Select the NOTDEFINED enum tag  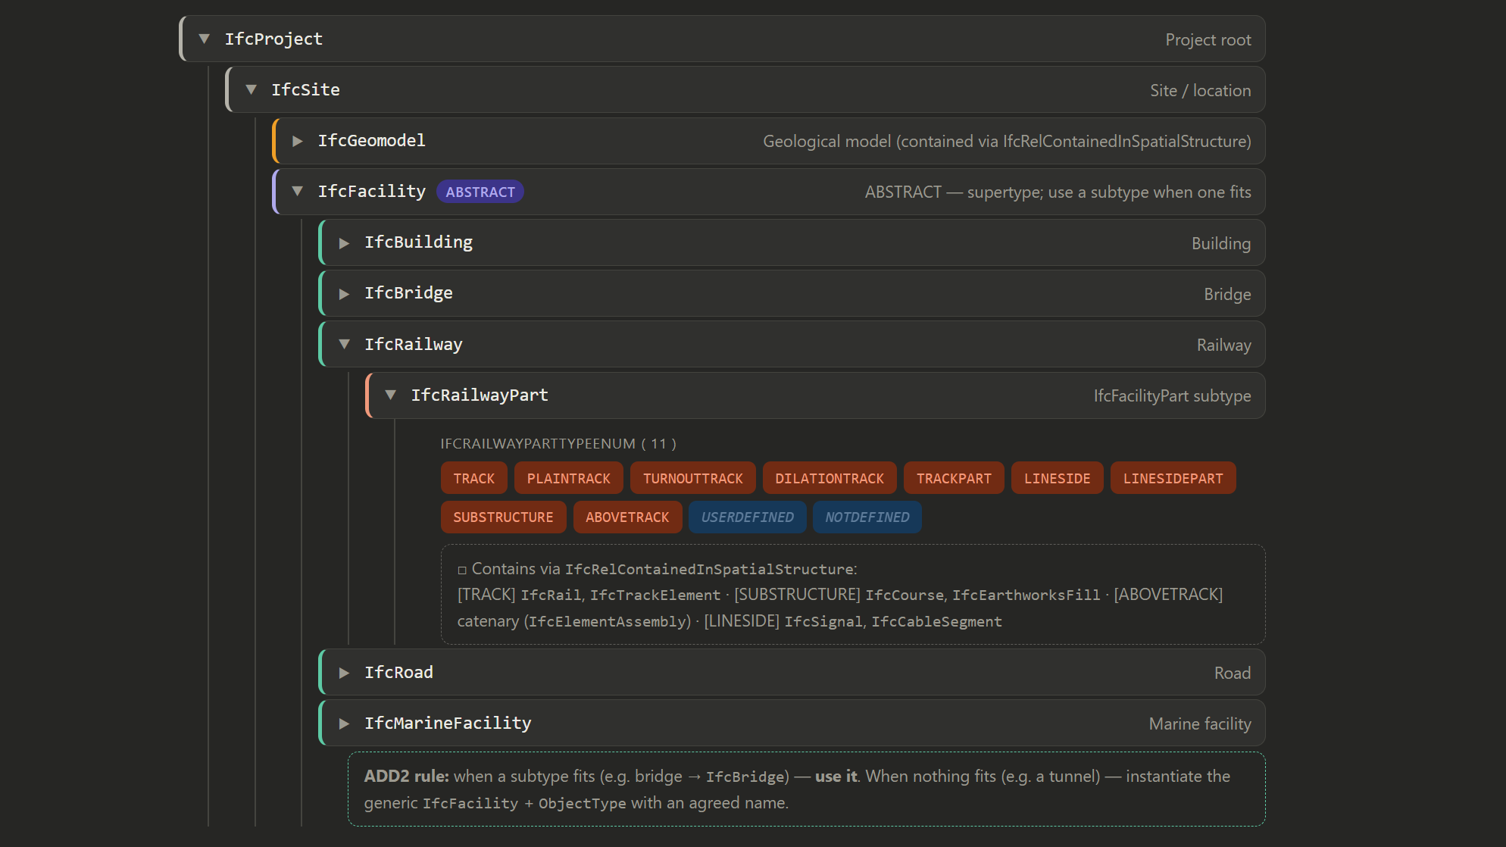(867, 517)
